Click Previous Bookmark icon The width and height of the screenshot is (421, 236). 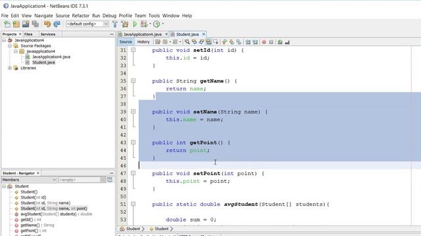(224, 42)
